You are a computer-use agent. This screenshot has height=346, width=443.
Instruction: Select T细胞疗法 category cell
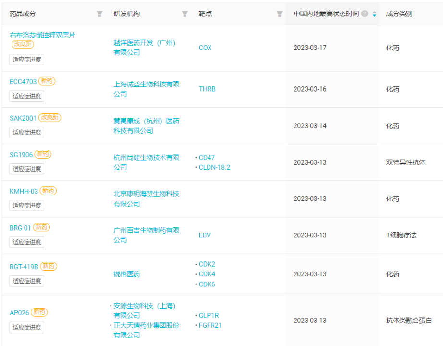(x=401, y=235)
